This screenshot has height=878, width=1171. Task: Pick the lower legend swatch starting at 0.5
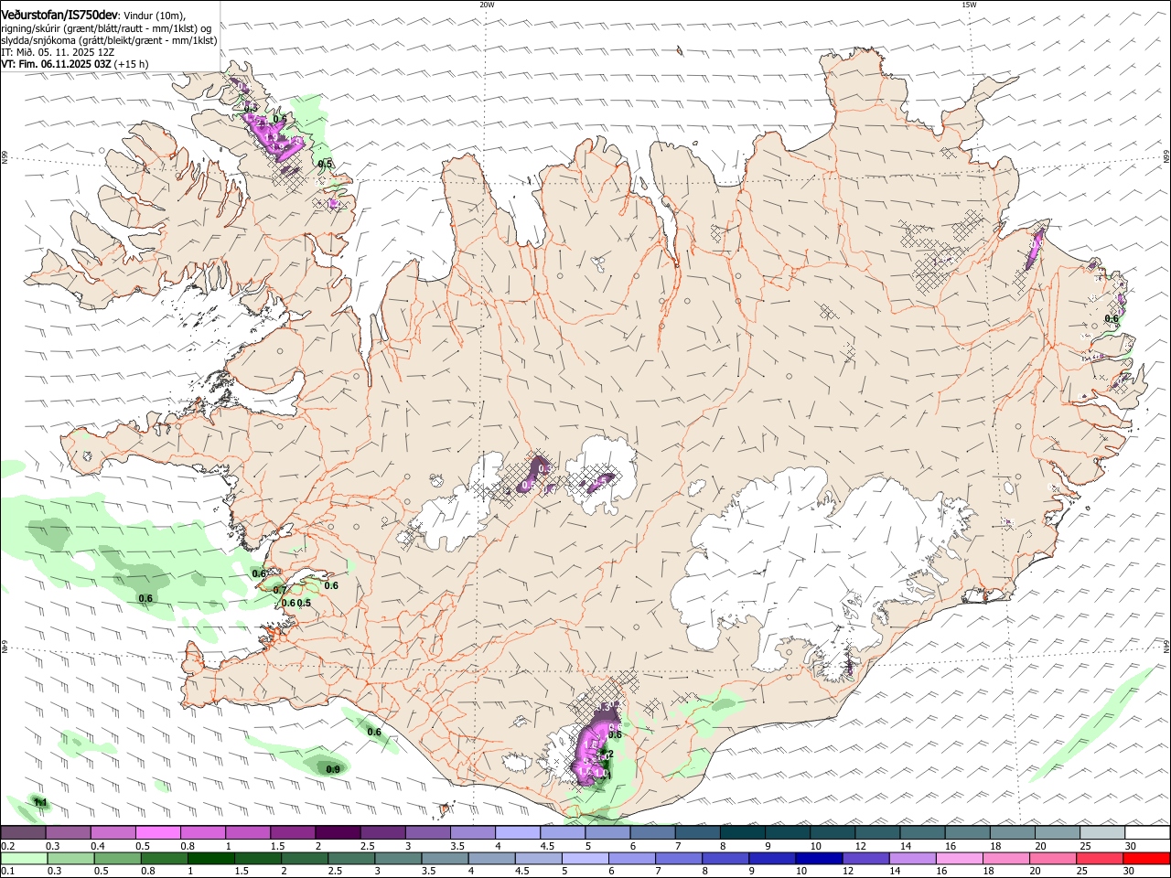117,858
